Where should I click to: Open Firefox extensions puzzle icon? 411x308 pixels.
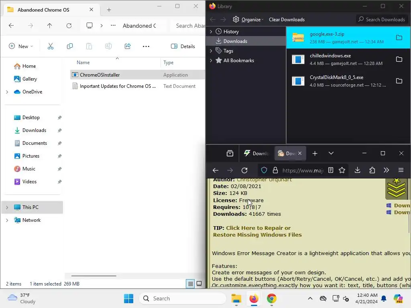pyautogui.click(x=372, y=170)
